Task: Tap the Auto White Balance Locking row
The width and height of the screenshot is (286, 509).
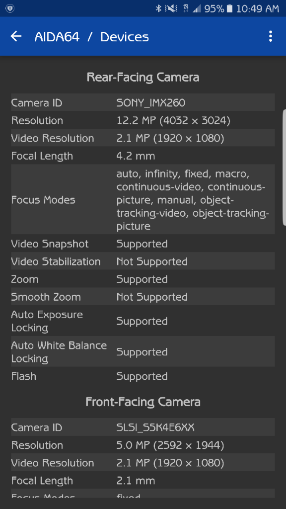Action: (143, 352)
